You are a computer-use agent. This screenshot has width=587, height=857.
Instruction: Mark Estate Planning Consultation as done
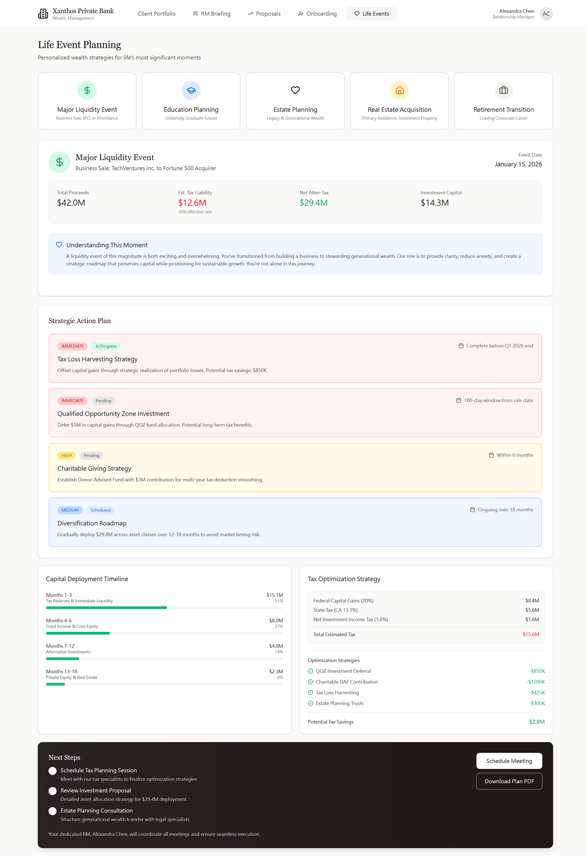[x=53, y=811]
